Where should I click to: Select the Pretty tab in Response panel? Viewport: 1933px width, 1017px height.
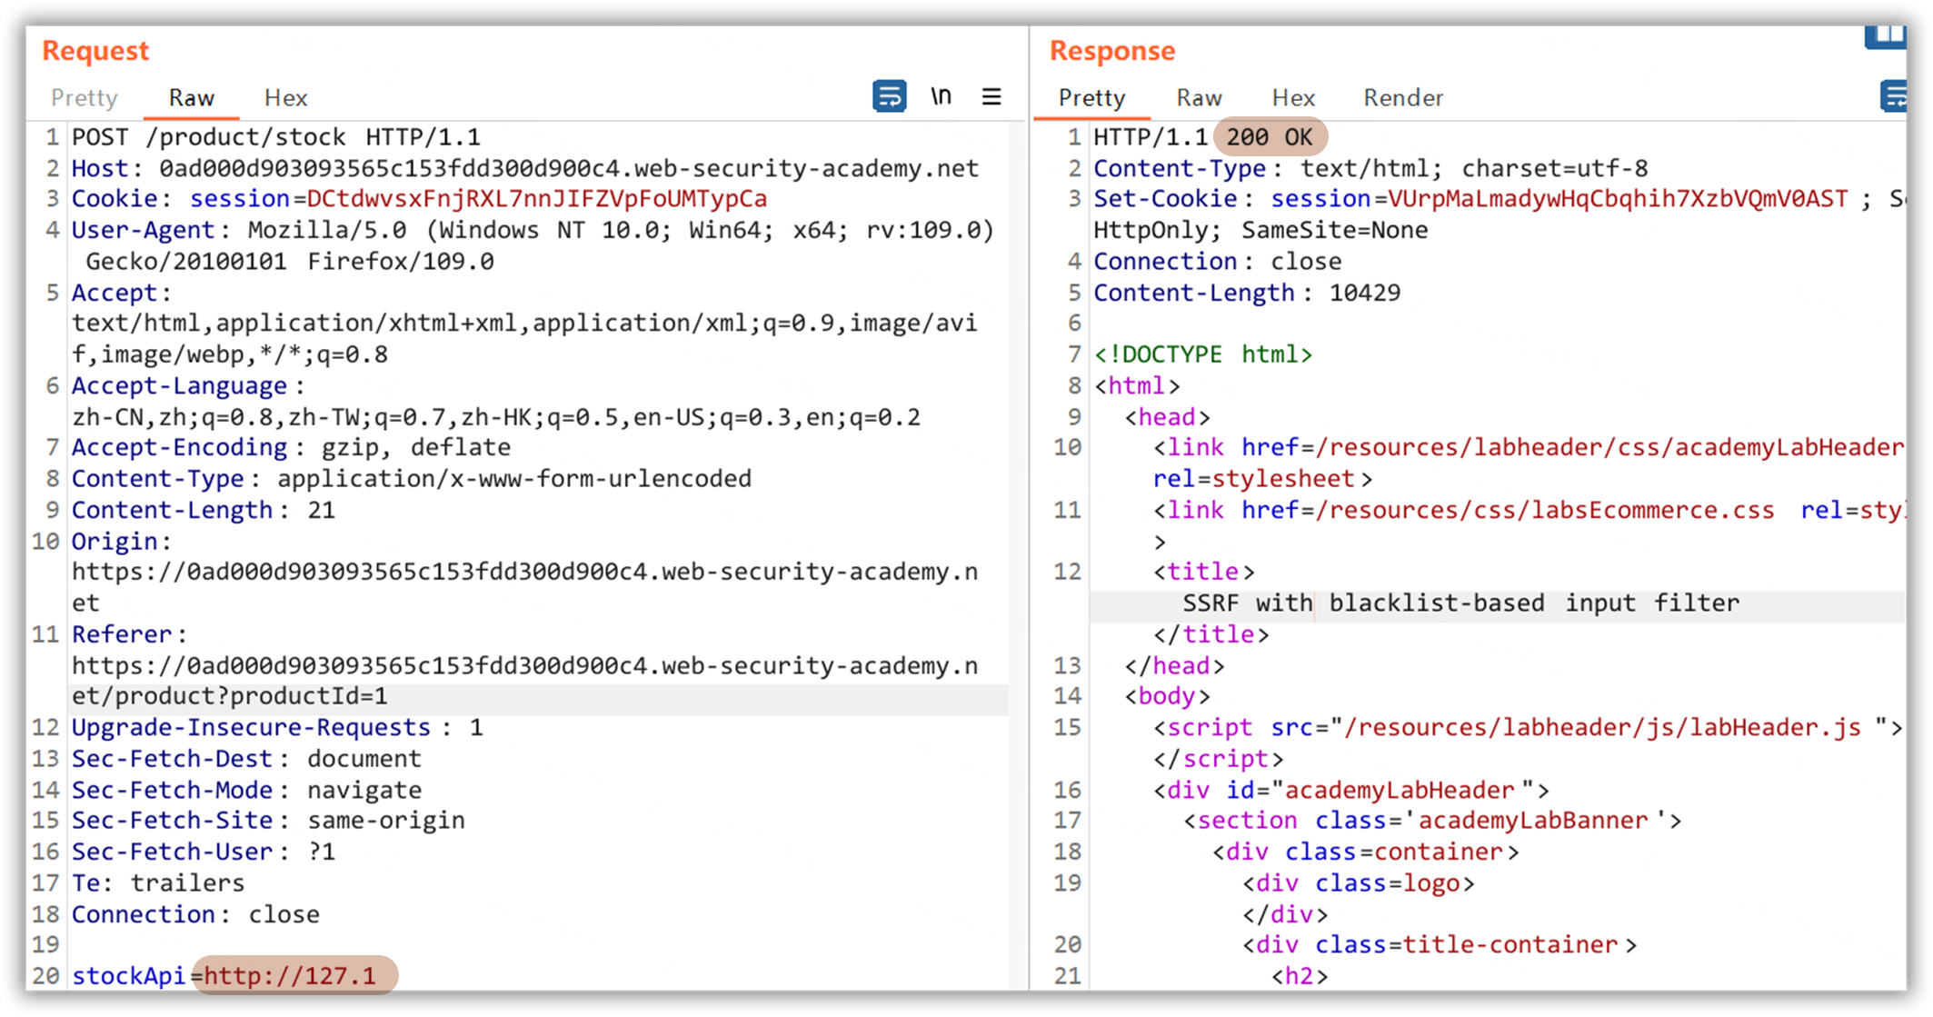pyautogui.click(x=1091, y=97)
